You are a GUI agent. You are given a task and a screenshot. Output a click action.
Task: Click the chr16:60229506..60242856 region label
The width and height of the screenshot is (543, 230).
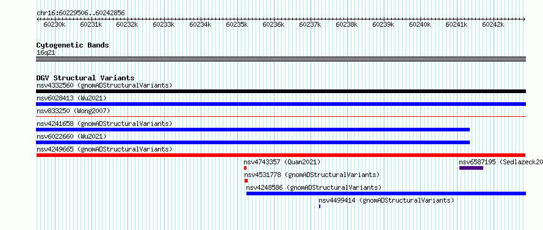click(81, 13)
